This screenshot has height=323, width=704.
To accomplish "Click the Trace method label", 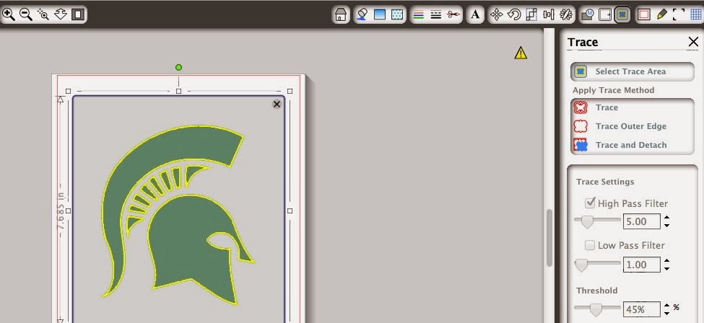I will [607, 107].
